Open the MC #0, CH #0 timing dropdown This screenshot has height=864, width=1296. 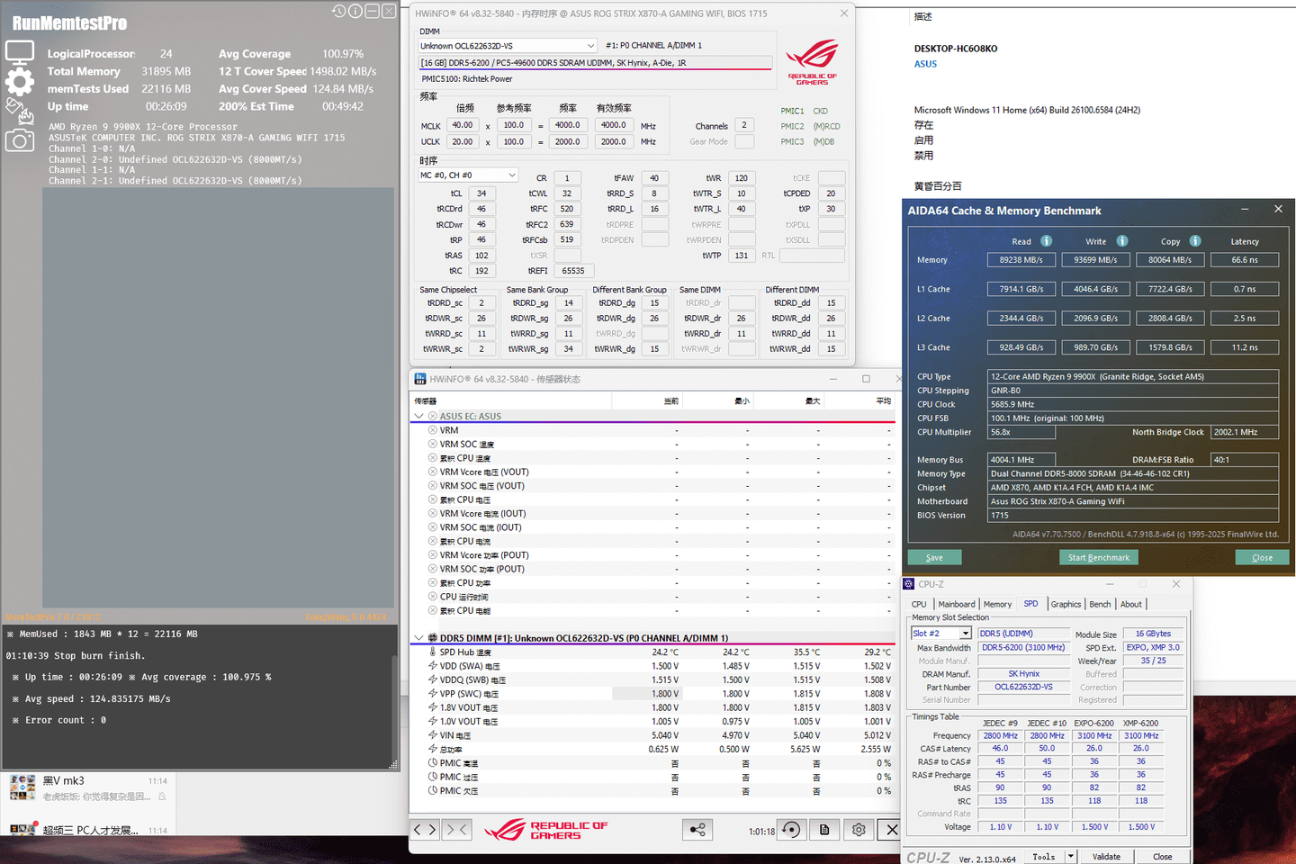(x=511, y=175)
